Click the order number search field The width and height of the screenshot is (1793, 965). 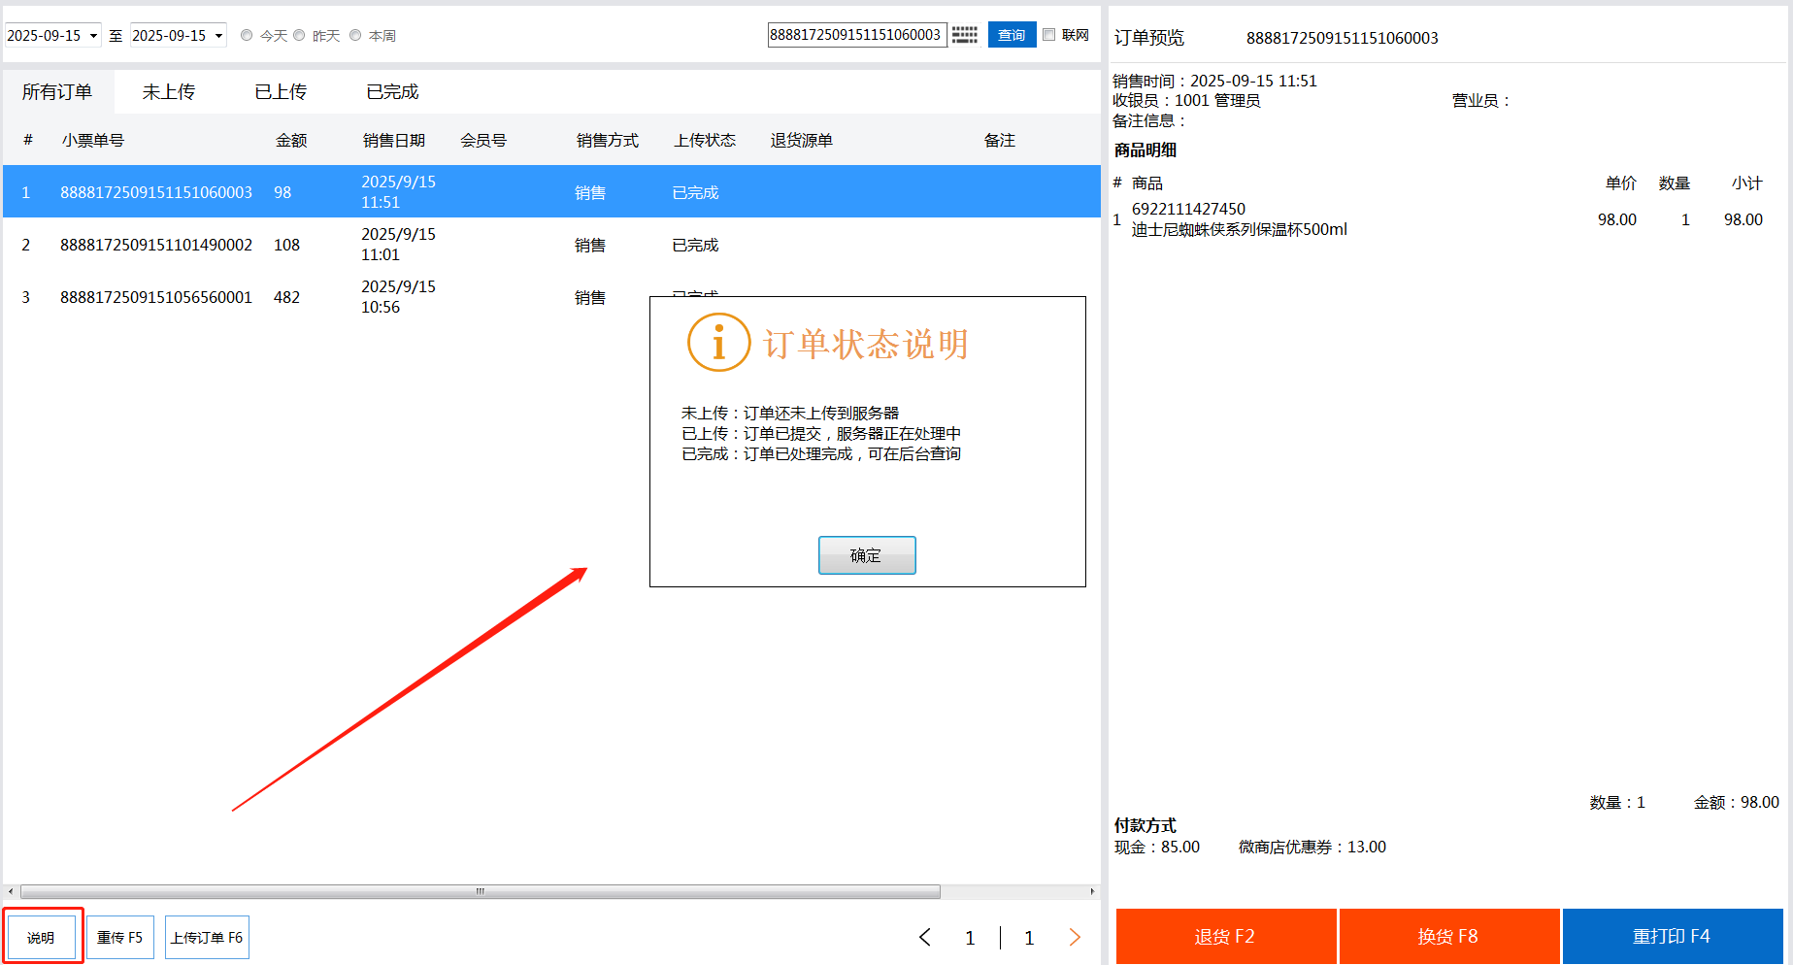pyautogui.click(x=855, y=35)
